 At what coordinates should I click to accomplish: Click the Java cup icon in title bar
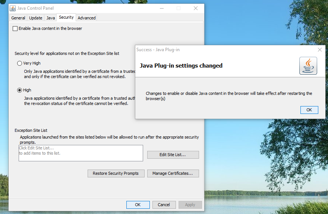(x=13, y=8)
